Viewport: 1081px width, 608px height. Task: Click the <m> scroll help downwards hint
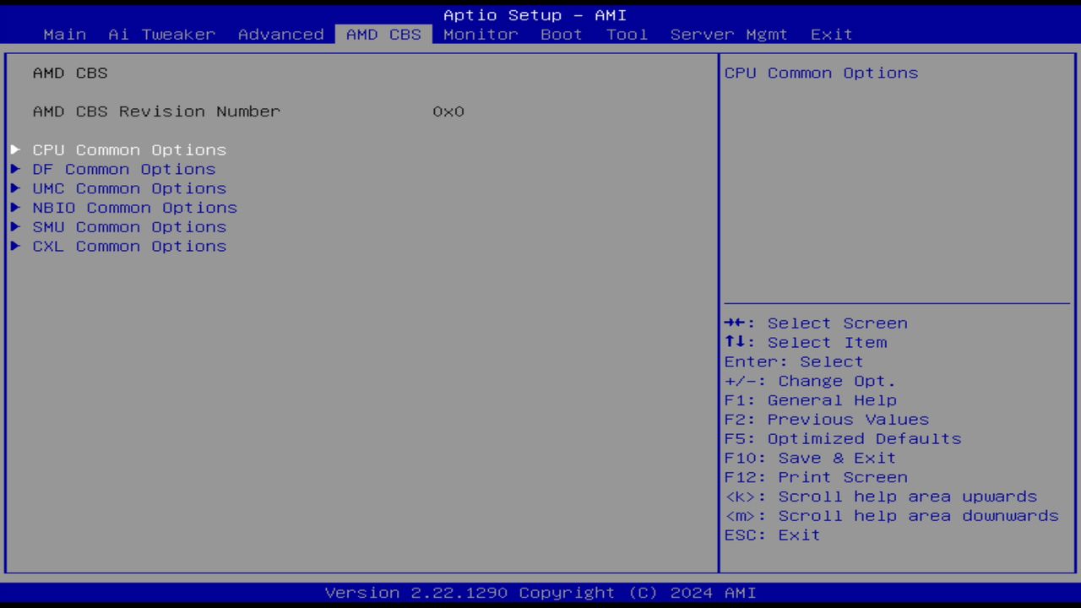tap(892, 516)
